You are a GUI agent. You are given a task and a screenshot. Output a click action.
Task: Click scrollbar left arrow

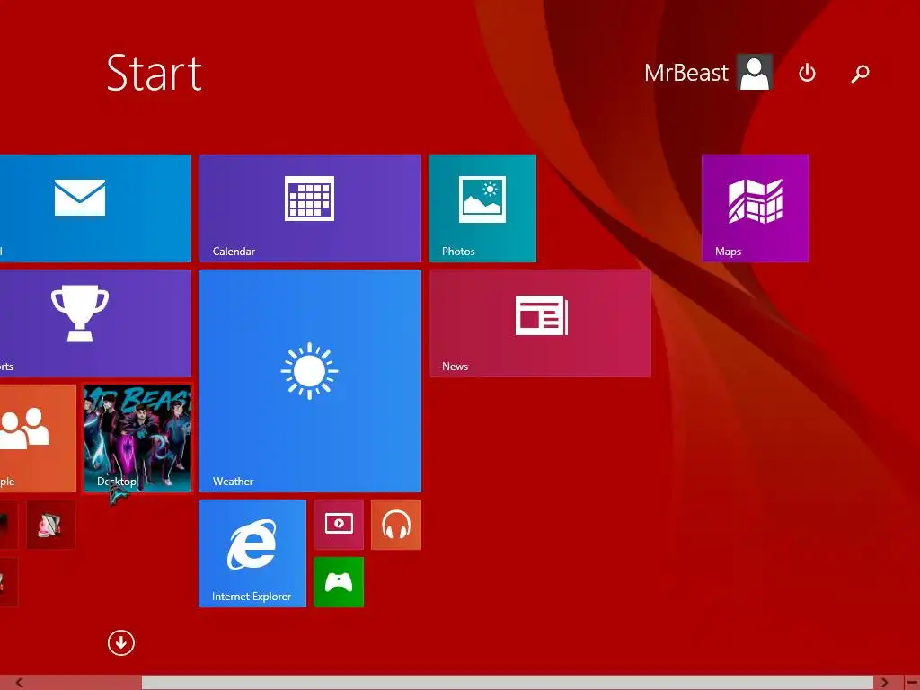click(x=19, y=683)
